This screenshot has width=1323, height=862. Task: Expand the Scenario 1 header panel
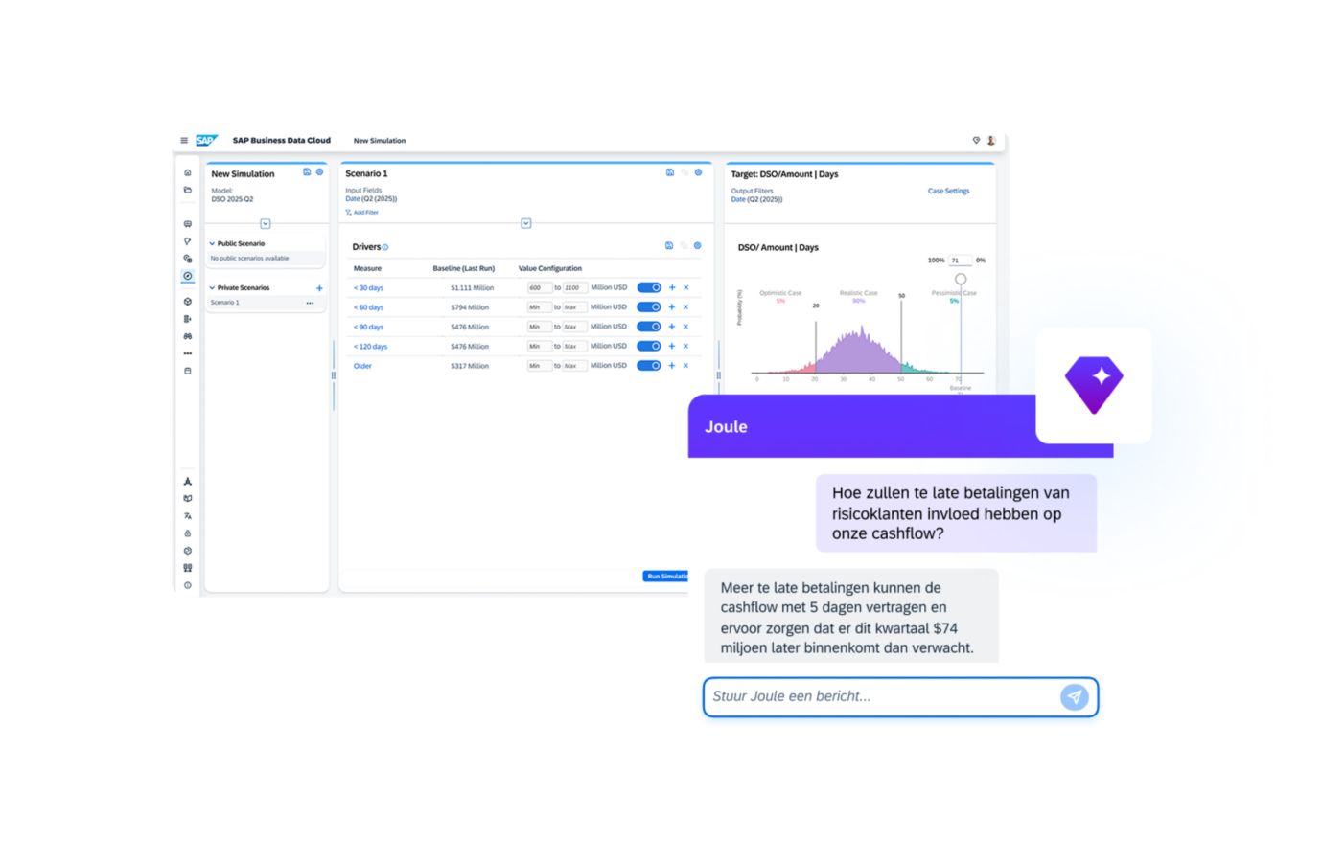pos(525,223)
